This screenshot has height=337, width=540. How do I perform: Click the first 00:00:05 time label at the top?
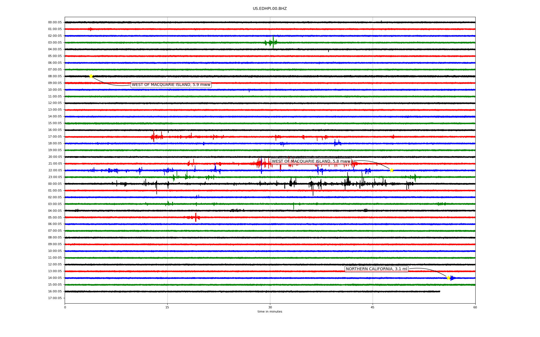[55, 22]
